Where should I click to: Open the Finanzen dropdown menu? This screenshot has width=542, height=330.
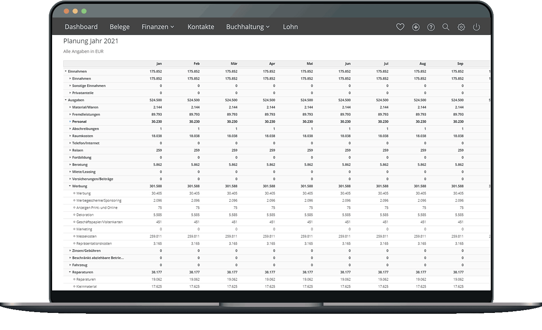pos(158,27)
